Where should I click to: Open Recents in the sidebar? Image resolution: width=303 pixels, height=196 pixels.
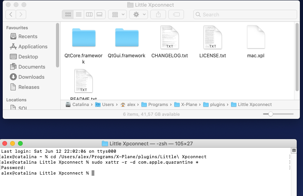[x=23, y=36]
